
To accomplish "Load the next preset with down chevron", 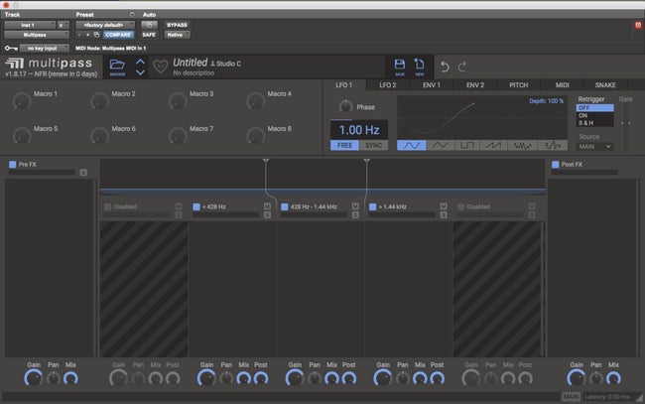I will pyautogui.click(x=140, y=72).
